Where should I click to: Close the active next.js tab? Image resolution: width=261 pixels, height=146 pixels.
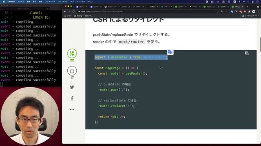[242, 7]
